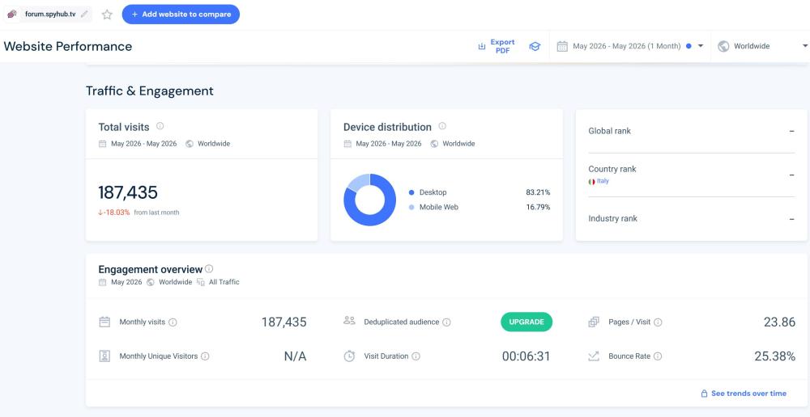Click the info icon for Visit Duration
Image resolution: width=810 pixels, height=417 pixels.
416,356
